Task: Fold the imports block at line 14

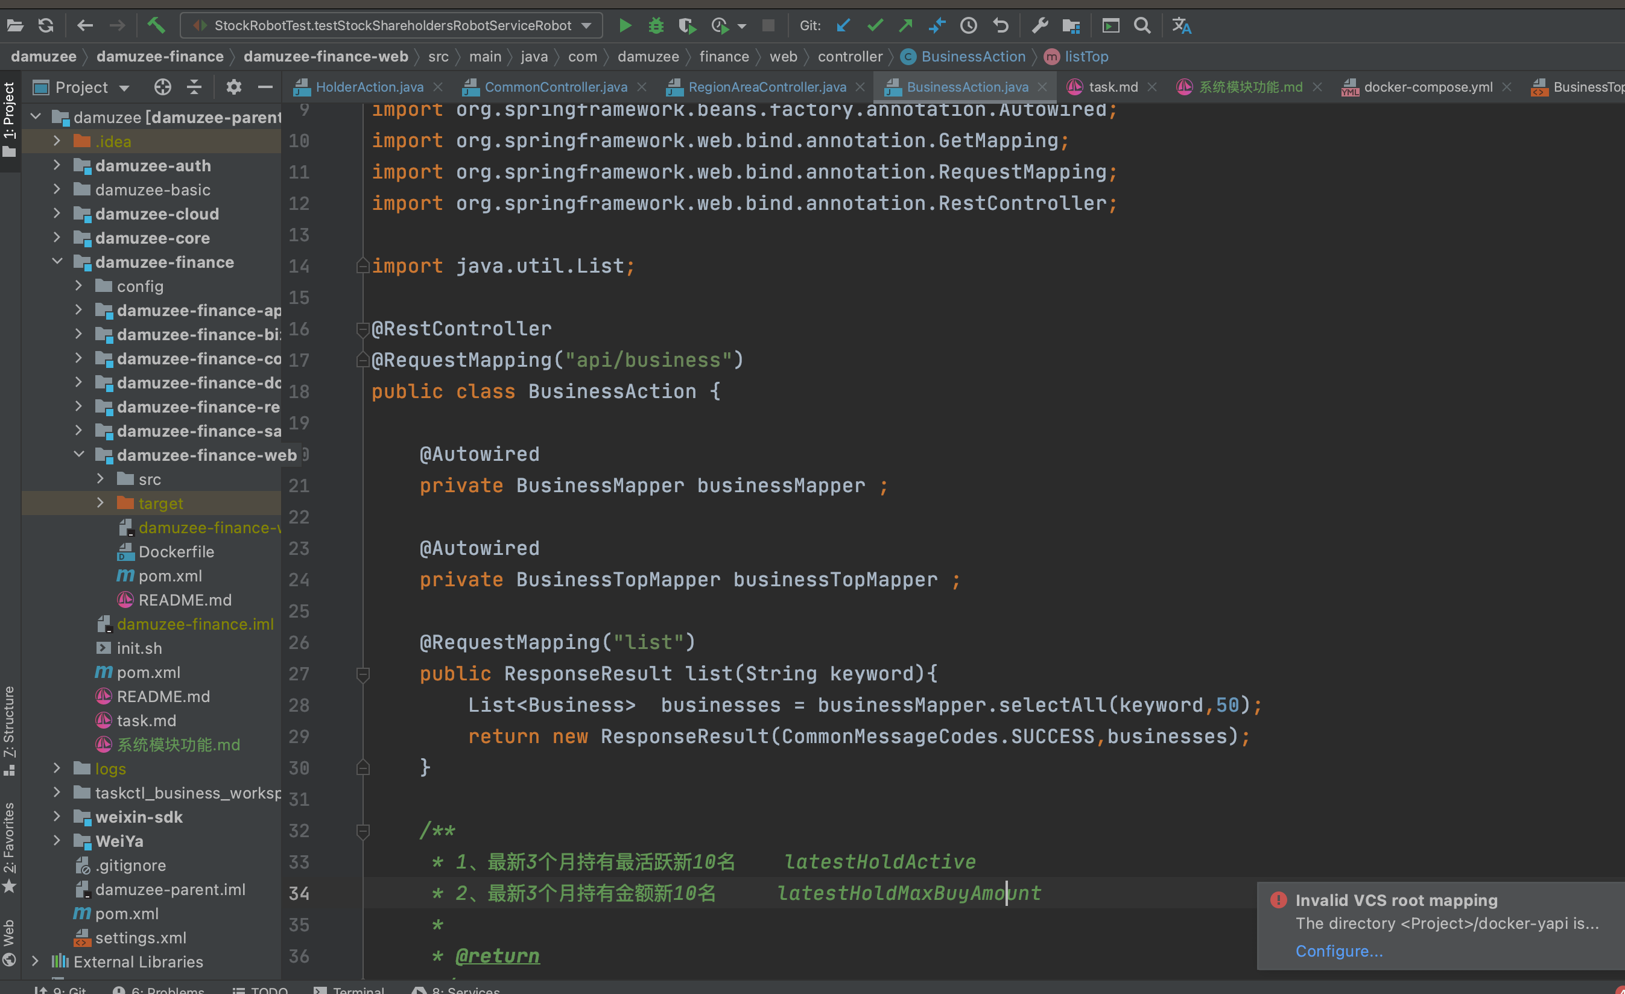Action: pos(362,266)
